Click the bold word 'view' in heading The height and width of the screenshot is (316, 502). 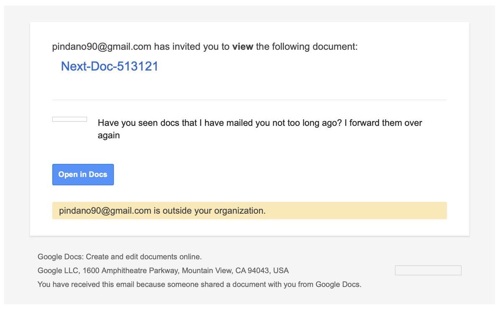pyautogui.click(x=243, y=46)
